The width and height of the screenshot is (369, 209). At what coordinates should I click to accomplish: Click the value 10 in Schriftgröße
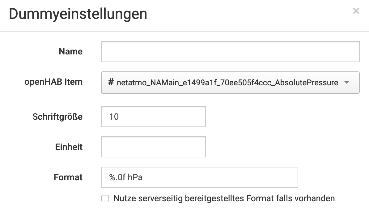(114, 117)
